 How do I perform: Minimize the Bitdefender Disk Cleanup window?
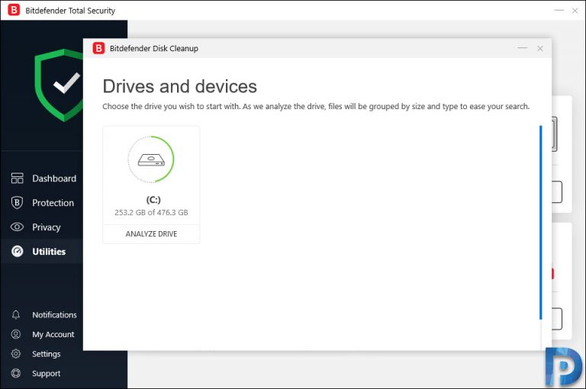coord(523,48)
